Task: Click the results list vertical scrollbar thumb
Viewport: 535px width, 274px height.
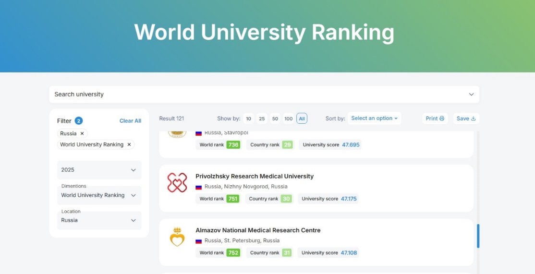Action: pyautogui.click(x=478, y=236)
